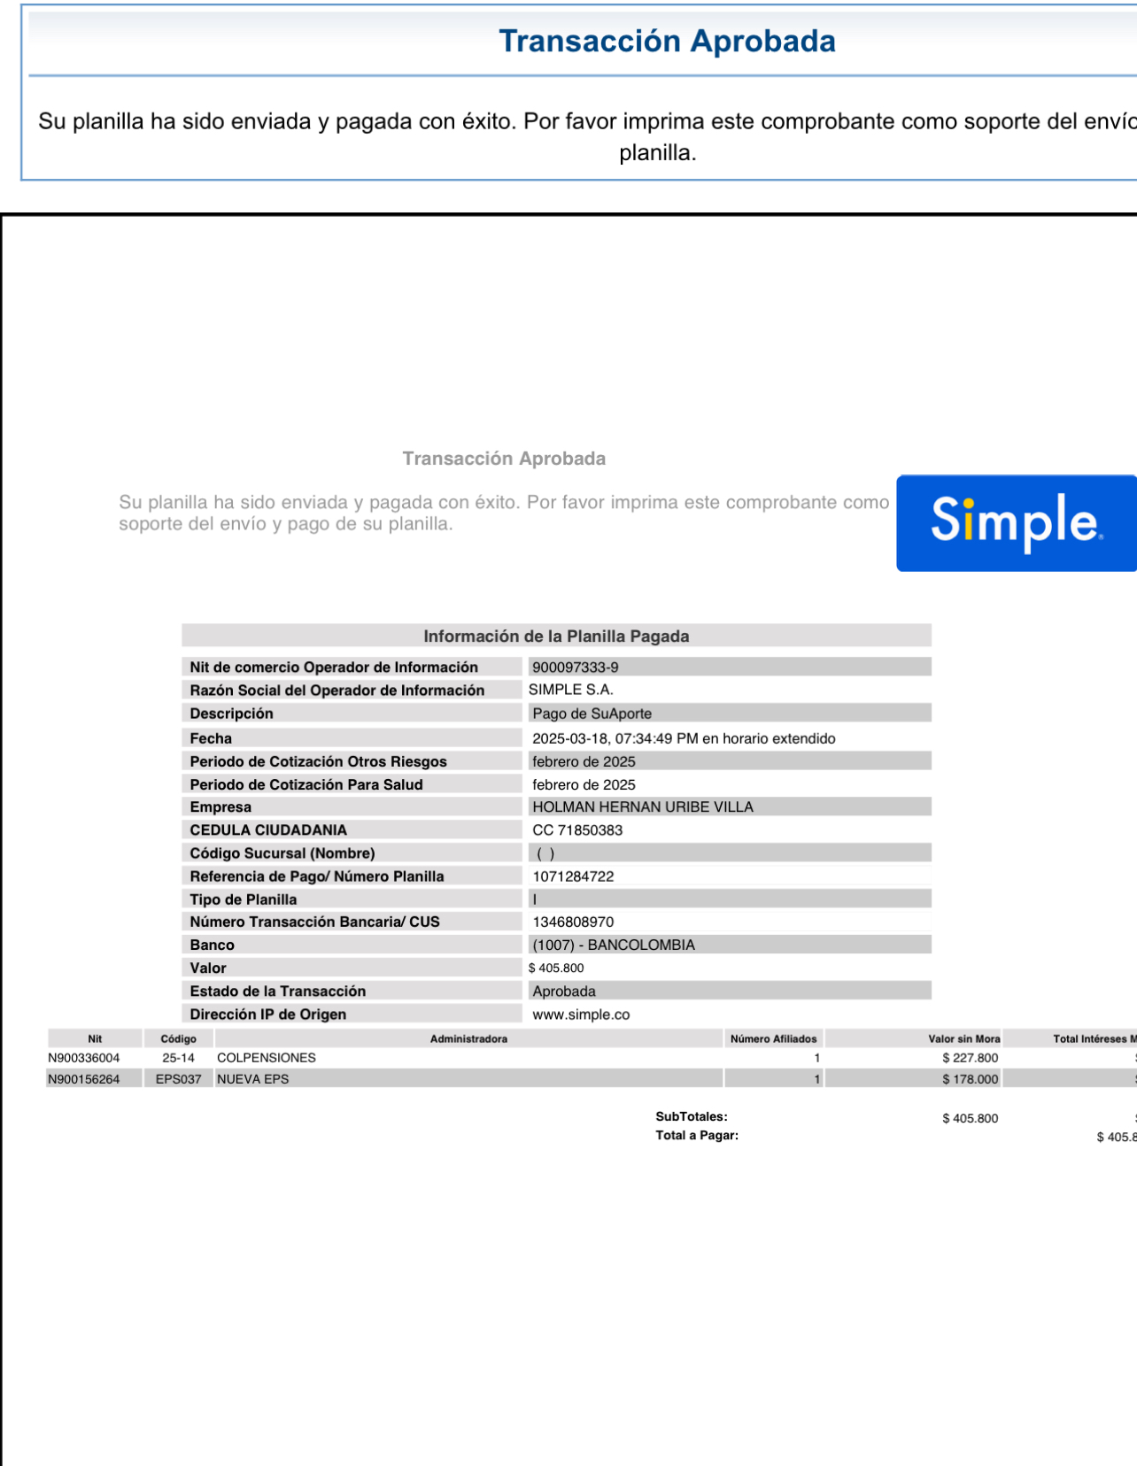Select the CUS transaction number 1346808970
Image resolution: width=1137 pixels, height=1466 pixels.
tap(573, 922)
